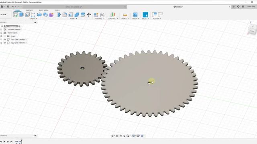Open the Design workspace dropdown
The image size is (257, 144).
tap(4, 14)
